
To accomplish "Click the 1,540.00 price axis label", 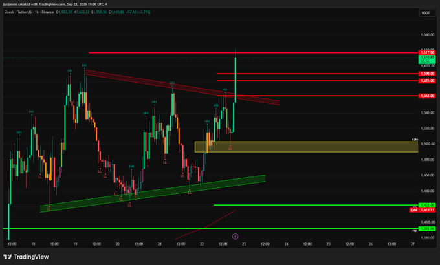I will click(x=428, y=112).
